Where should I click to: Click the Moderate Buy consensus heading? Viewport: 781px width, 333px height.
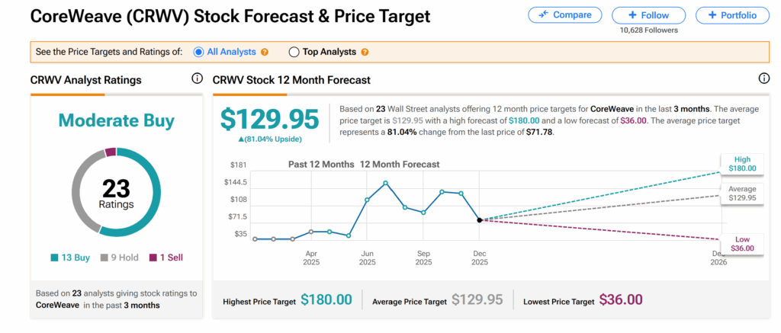point(116,120)
